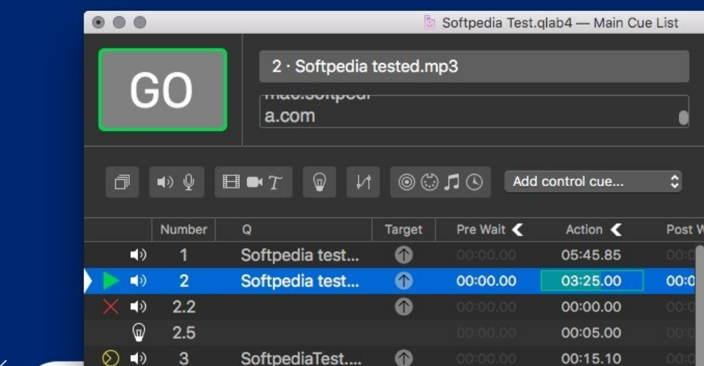Add a Camera cue from toolbar
The image size is (704, 366).
tap(255, 182)
